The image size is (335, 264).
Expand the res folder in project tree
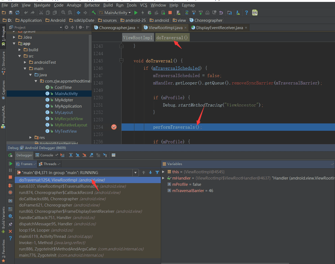[x=31, y=138]
